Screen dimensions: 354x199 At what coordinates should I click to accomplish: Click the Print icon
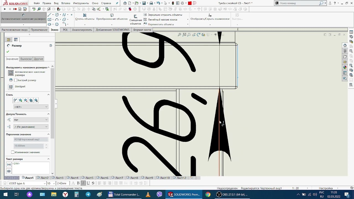[151, 3]
